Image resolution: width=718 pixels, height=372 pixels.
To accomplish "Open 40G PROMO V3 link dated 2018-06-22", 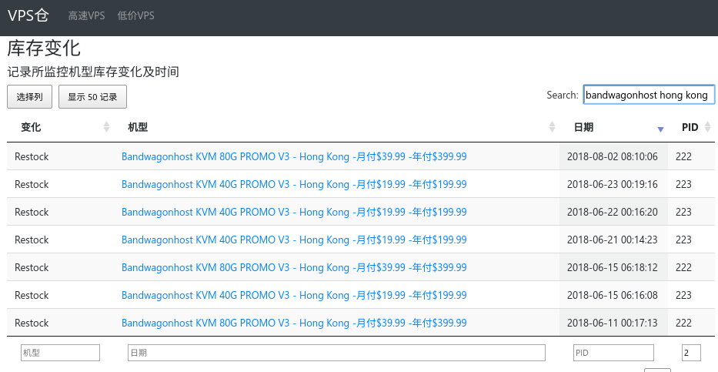I will (294, 212).
